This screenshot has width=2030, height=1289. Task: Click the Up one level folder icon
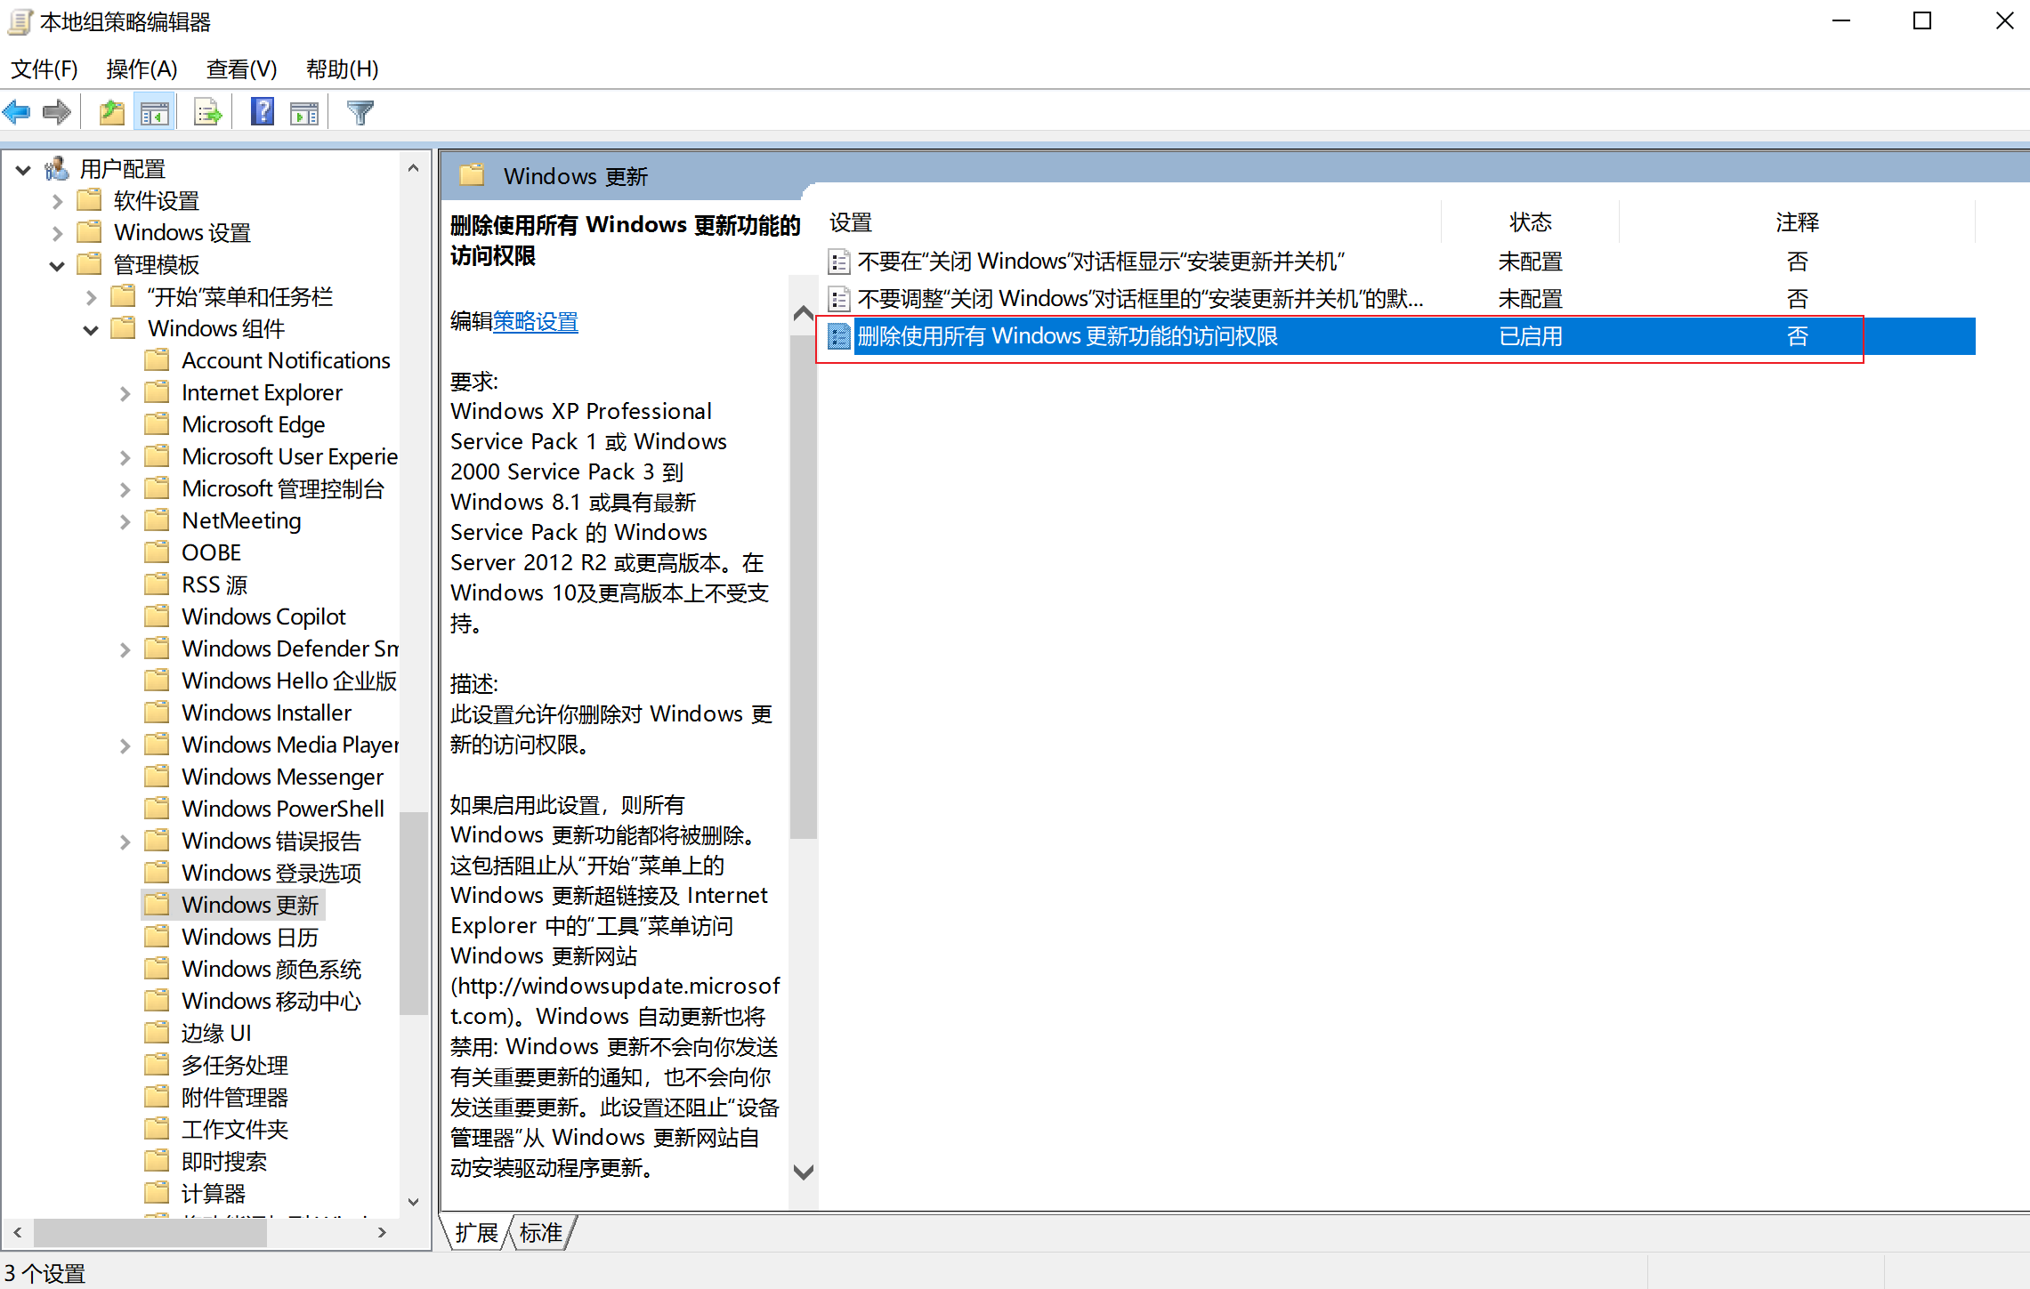point(111,112)
